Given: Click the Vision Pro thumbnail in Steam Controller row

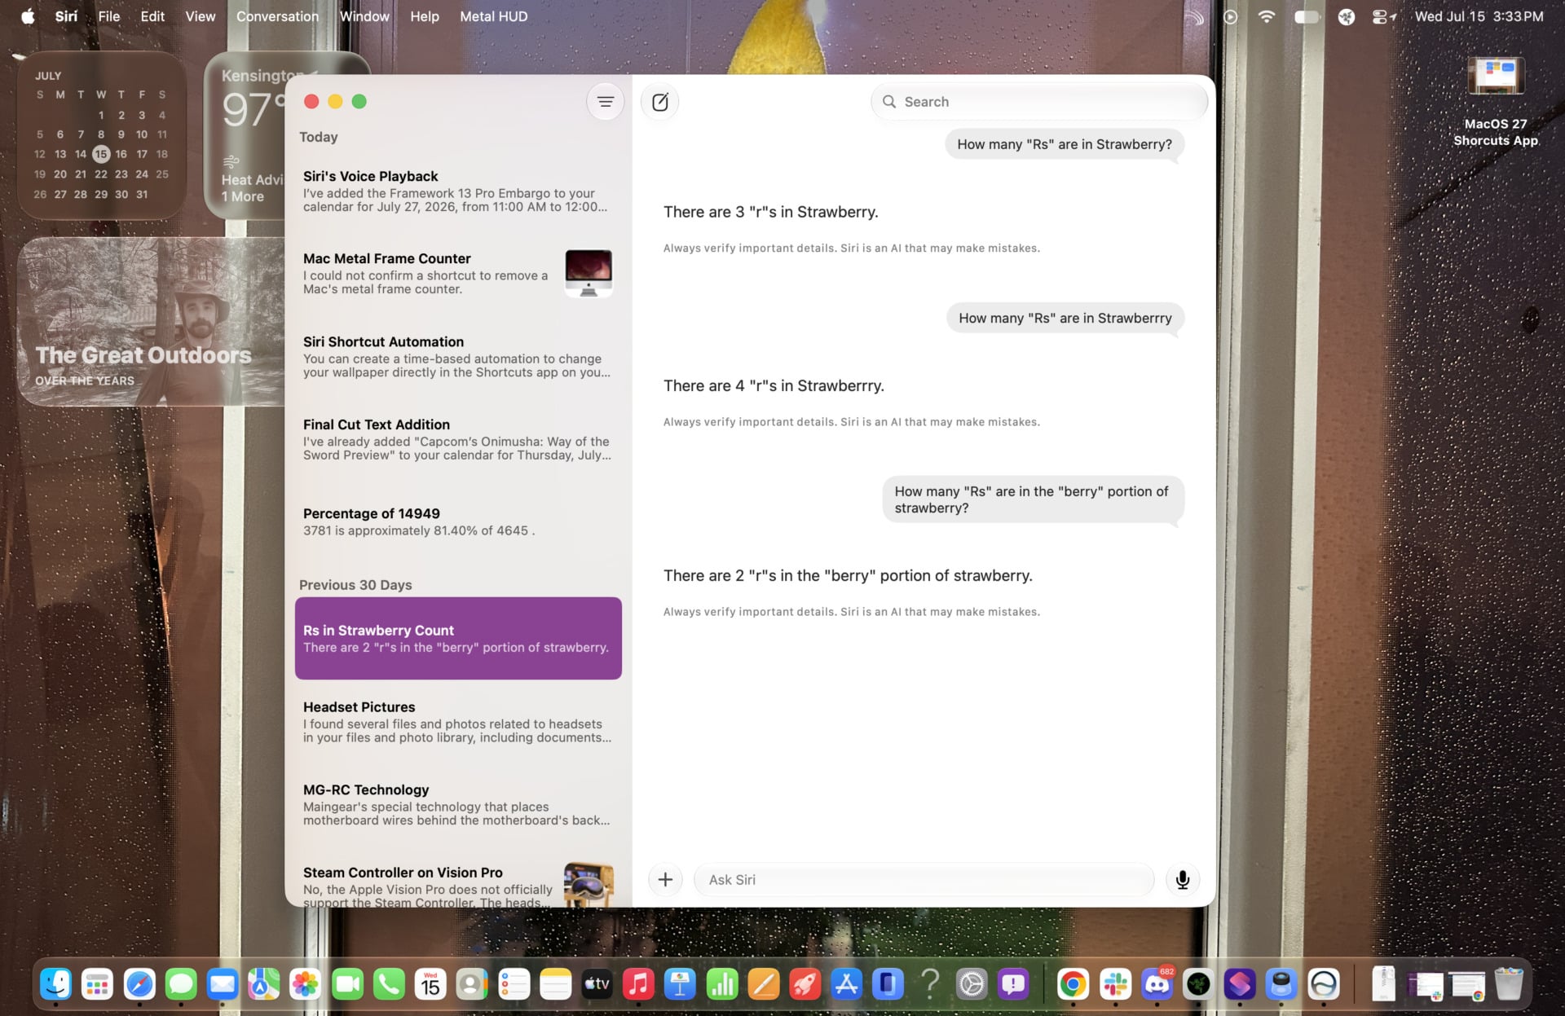Looking at the screenshot, I should click(x=589, y=885).
